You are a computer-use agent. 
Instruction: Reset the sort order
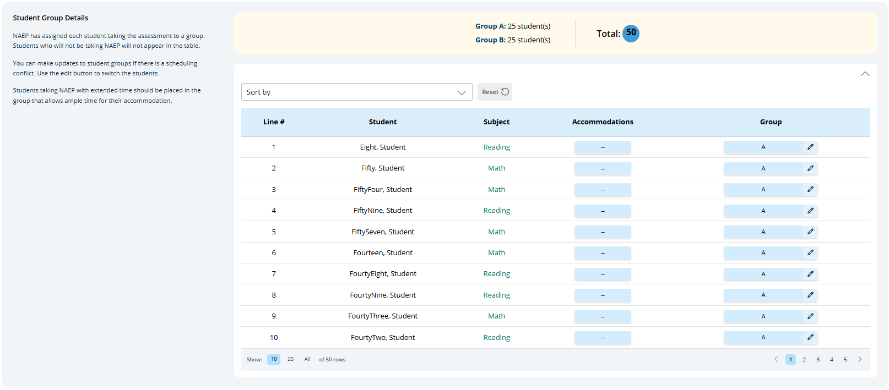[495, 92]
